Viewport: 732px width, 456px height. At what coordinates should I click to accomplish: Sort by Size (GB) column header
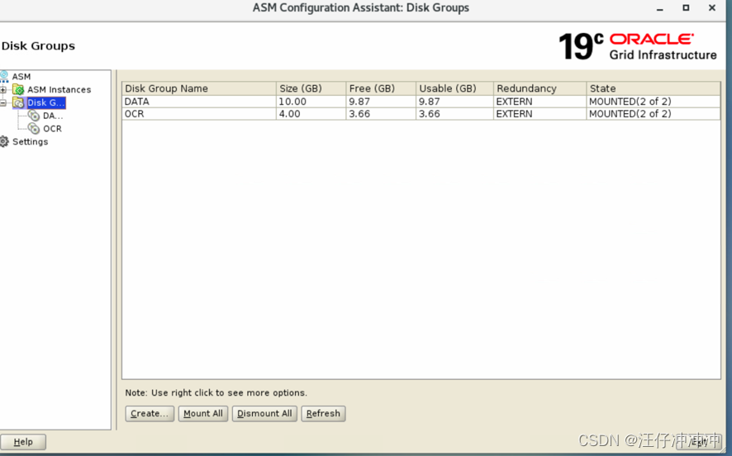(311, 88)
